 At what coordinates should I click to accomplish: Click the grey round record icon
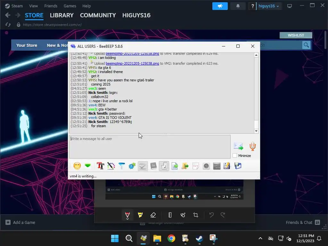click(206, 166)
